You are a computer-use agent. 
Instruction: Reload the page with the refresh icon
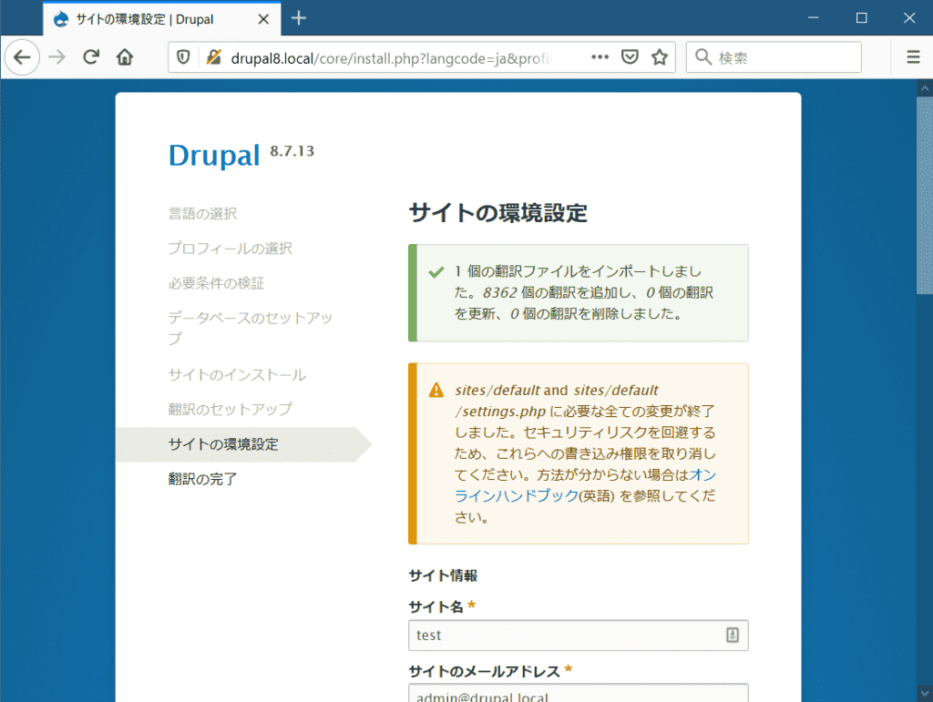click(x=90, y=57)
